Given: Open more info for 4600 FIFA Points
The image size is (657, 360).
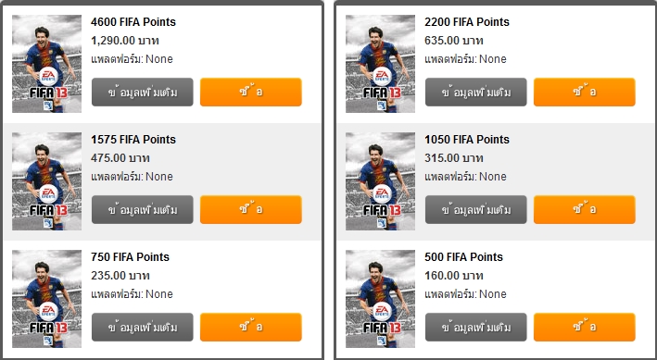Looking at the screenshot, I should coord(143,93).
